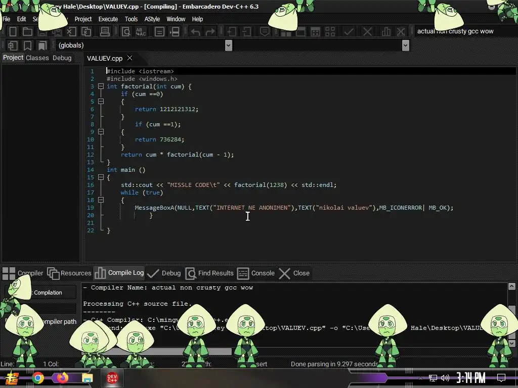
Task: Open the function members dropdown arrow
Action: (x=406, y=45)
